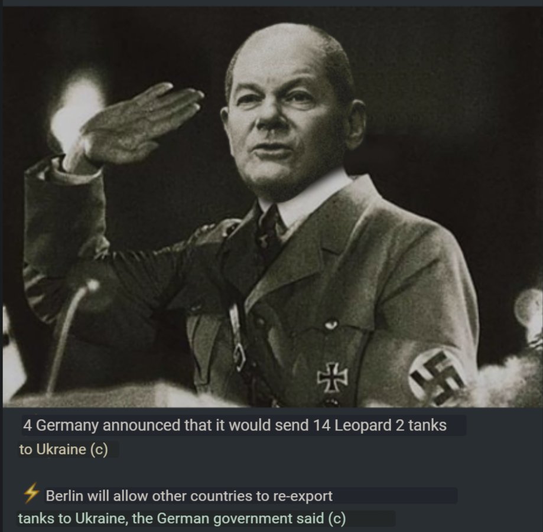543x532 pixels.
Task: Click the "to Ukraine (c)" text line
Action: pos(63,449)
